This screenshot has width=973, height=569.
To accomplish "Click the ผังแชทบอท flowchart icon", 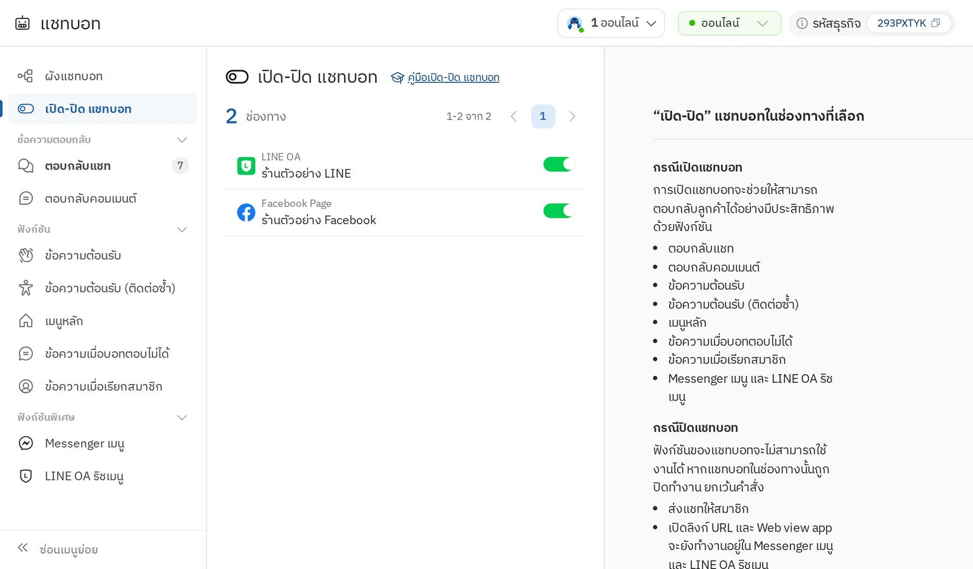I will click(x=25, y=76).
